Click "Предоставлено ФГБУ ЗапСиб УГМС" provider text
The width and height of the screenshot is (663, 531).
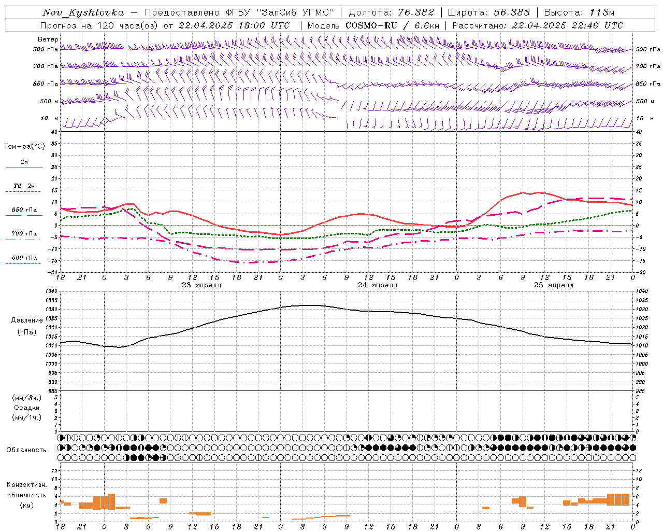click(240, 12)
